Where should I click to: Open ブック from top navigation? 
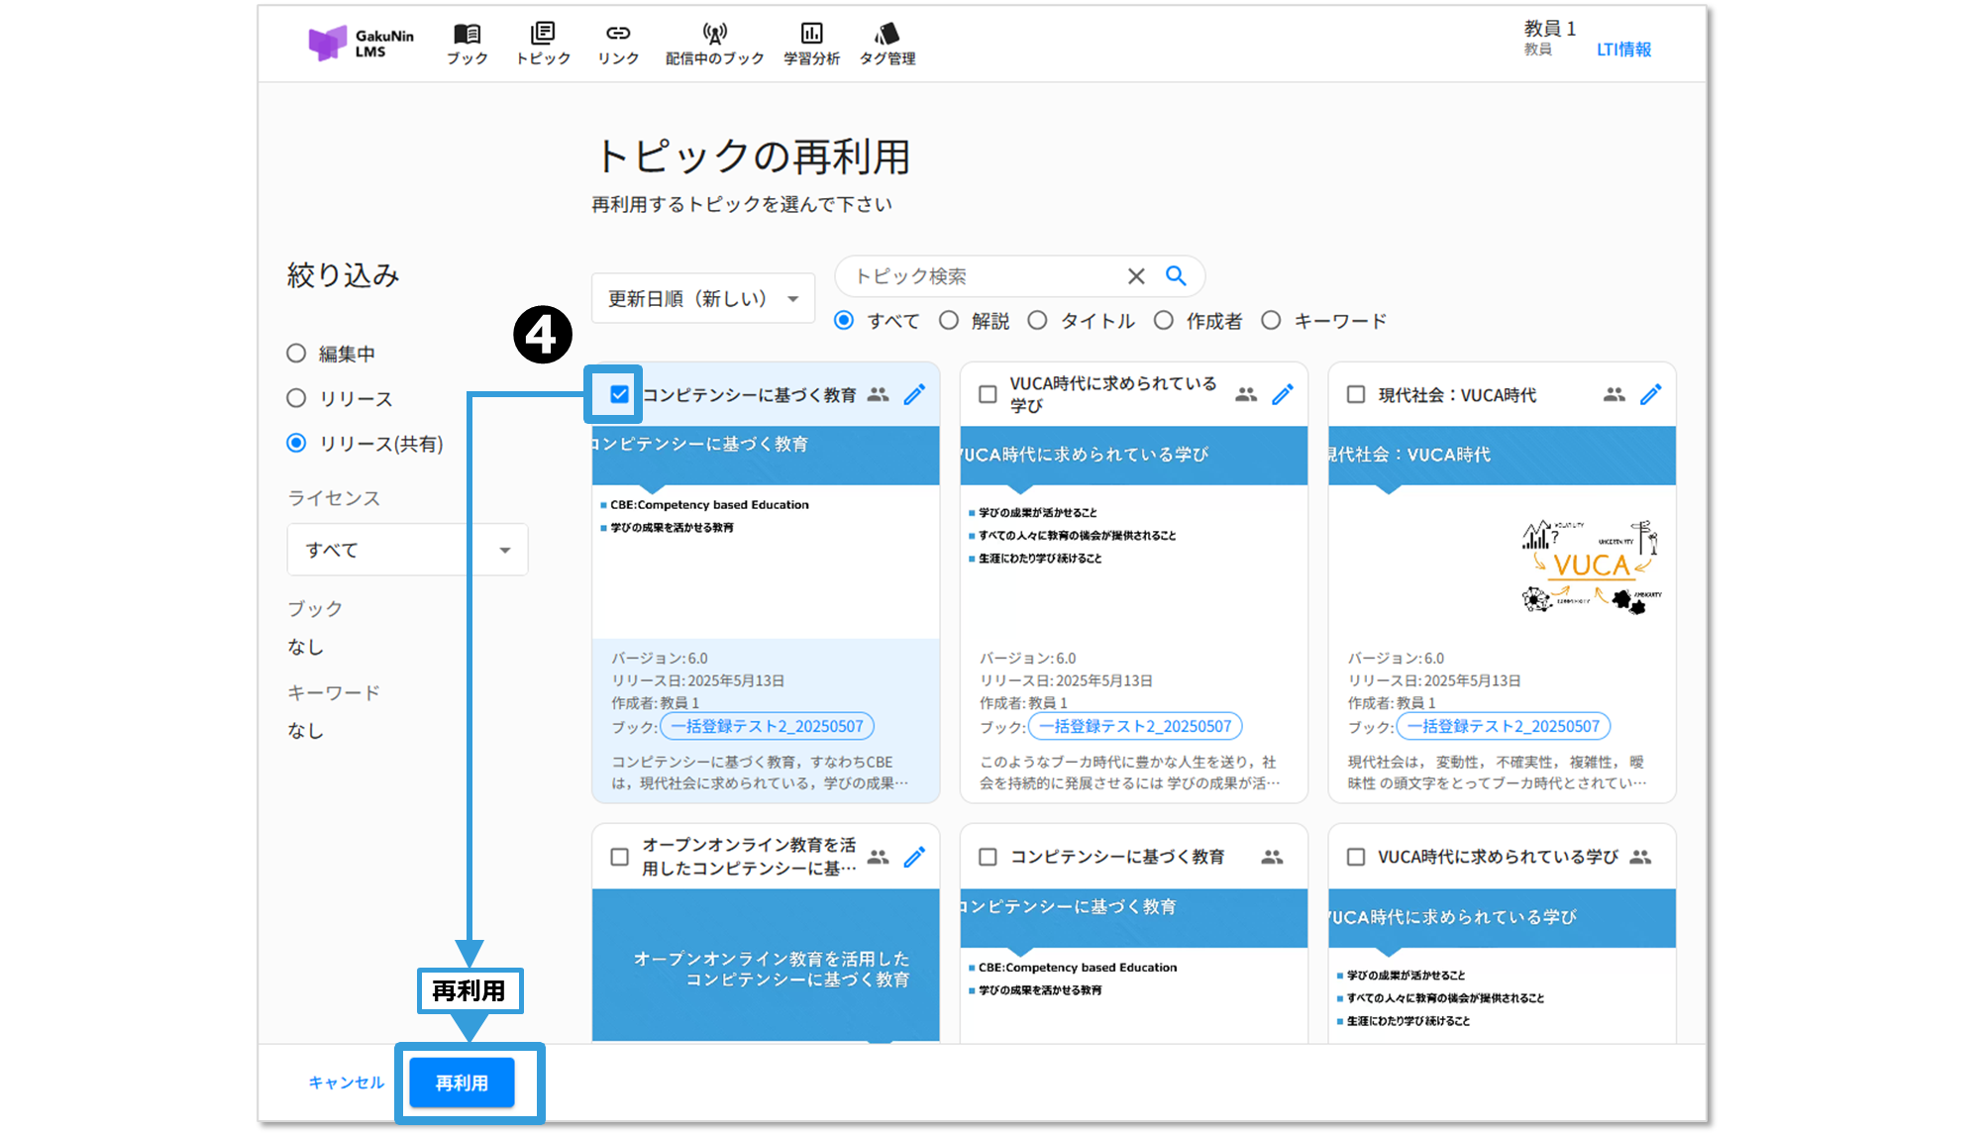(467, 44)
